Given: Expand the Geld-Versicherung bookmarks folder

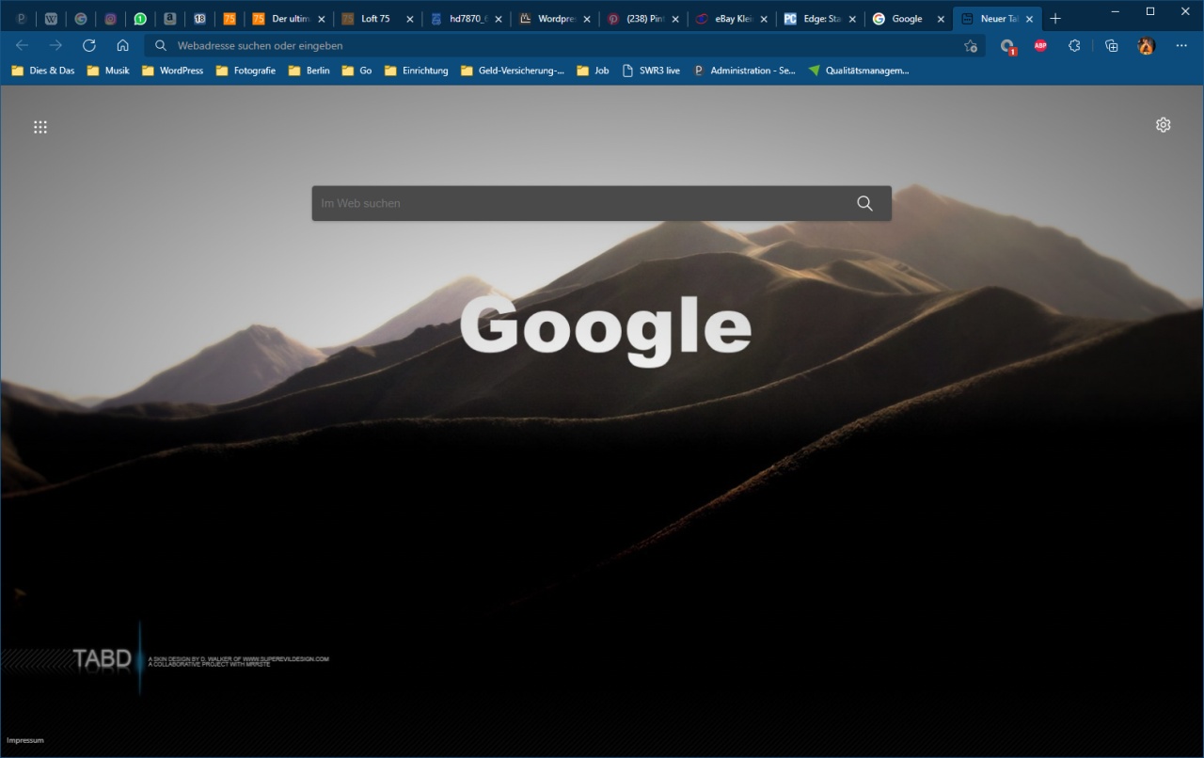Looking at the screenshot, I should [513, 71].
